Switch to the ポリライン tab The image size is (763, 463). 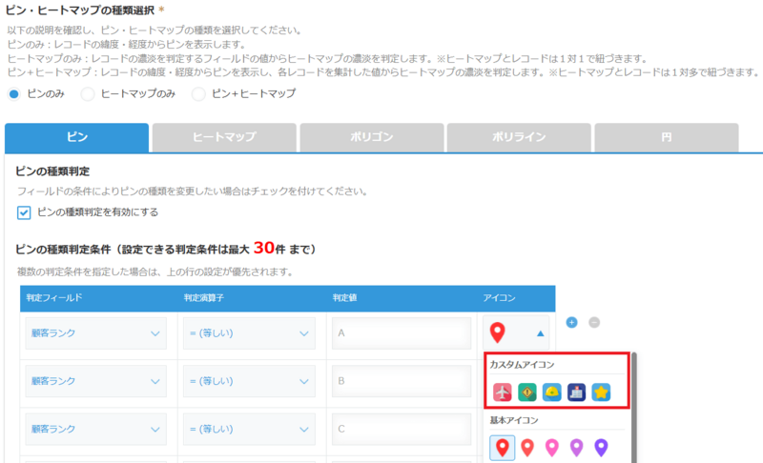[519, 137]
